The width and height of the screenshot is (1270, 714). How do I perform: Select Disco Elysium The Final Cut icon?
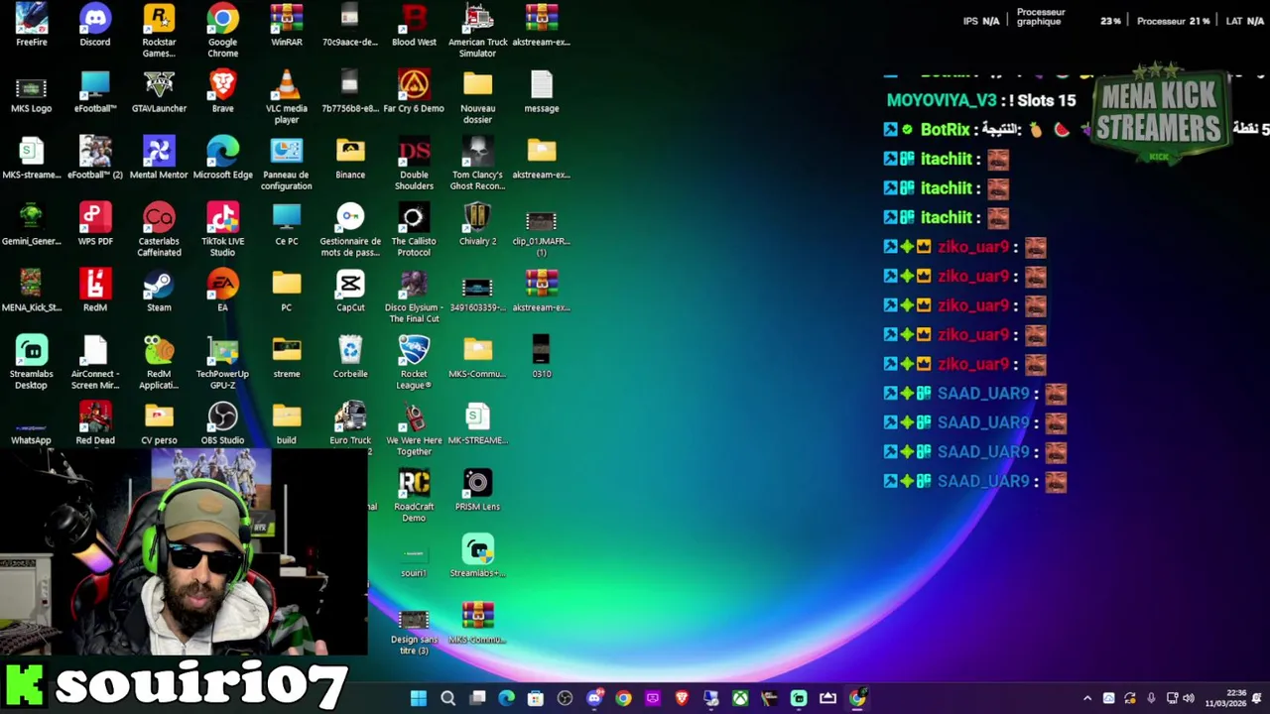(414, 296)
